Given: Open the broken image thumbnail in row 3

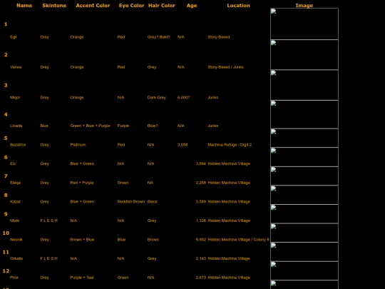Looking at the screenshot, I should pyautogui.click(x=304, y=85).
